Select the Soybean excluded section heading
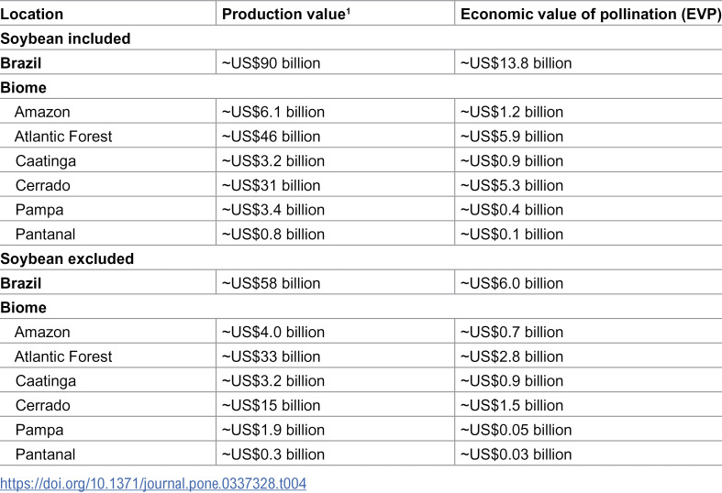This screenshot has height=493, width=722. [x=67, y=259]
